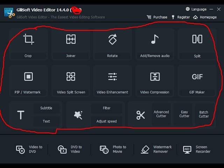Screen dimensions: 224x168
Task: Click the Video Enhancement label
Action: 112,92
